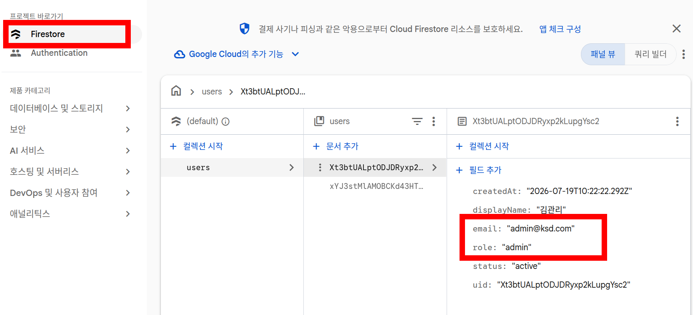This screenshot has width=693, height=315.
Task: Click the Firestore stacked-layers icon in sidebar
Action: click(16, 34)
